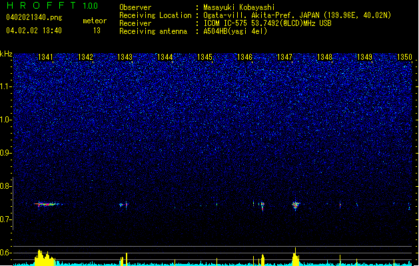Click the 1.0 kHz frequency label
The image size is (419, 266).
(6, 120)
